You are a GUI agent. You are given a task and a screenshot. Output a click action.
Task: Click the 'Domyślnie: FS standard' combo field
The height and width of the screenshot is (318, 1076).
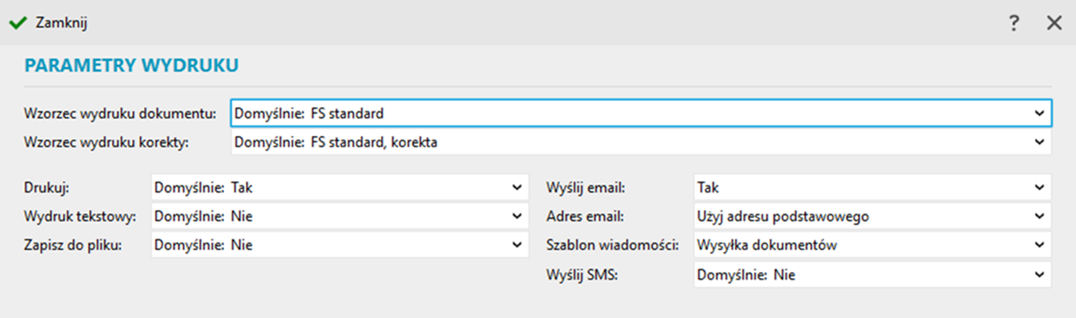tap(641, 113)
